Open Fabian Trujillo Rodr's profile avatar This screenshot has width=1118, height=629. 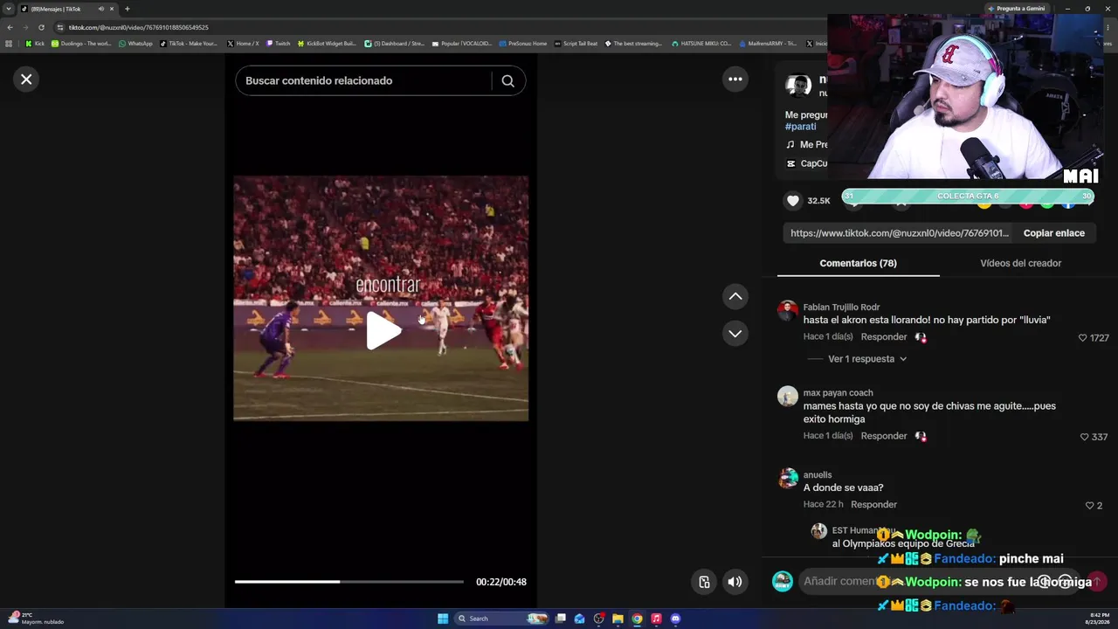pos(788,311)
